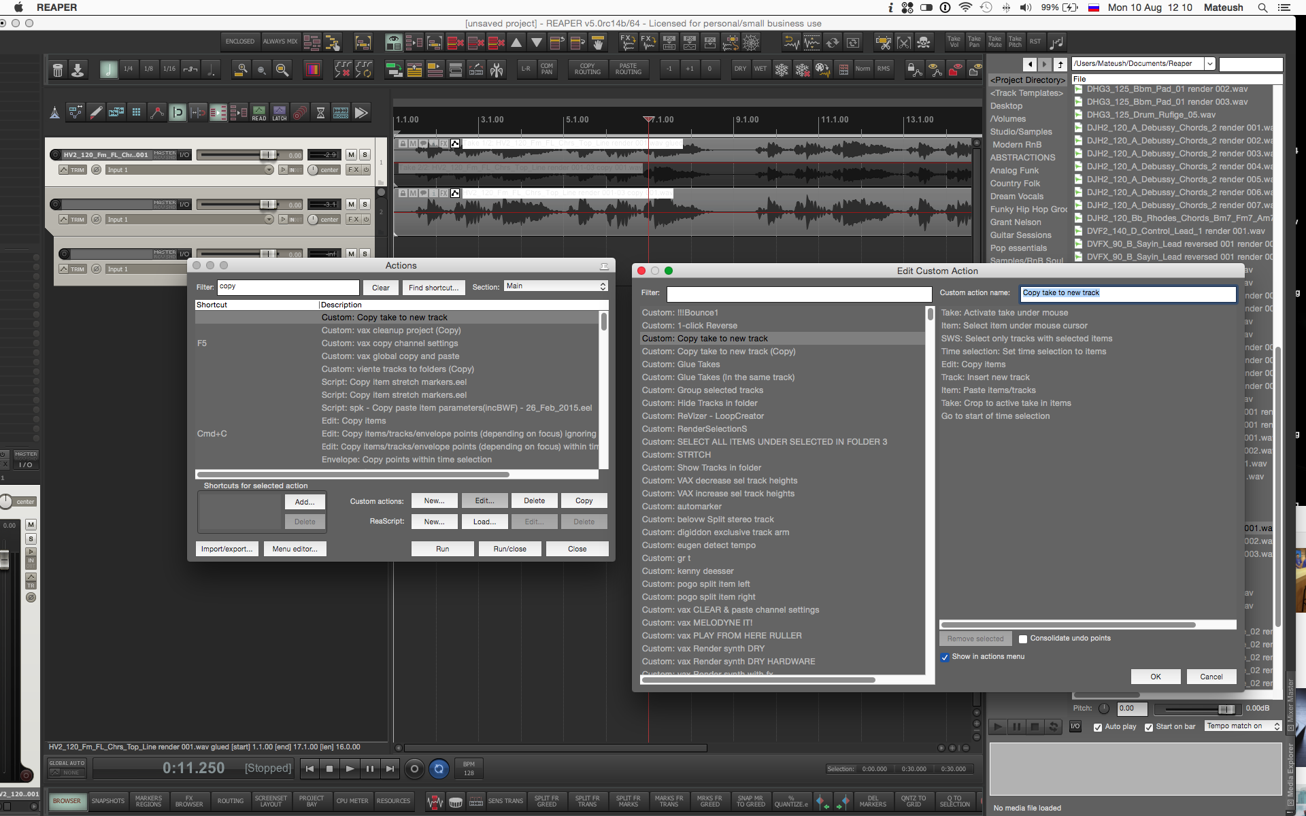Click the drum icon in bottom toolbar
This screenshot has height=816, width=1306.
click(456, 802)
